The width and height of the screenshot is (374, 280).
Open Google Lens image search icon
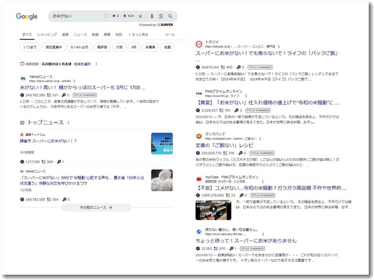click(x=161, y=16)
